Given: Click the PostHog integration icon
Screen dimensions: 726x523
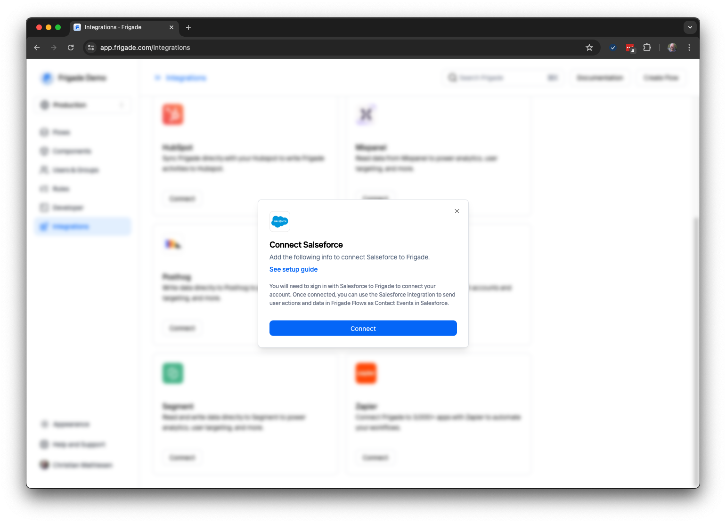Looking at the screenshot, I should (x=173, y=243).
